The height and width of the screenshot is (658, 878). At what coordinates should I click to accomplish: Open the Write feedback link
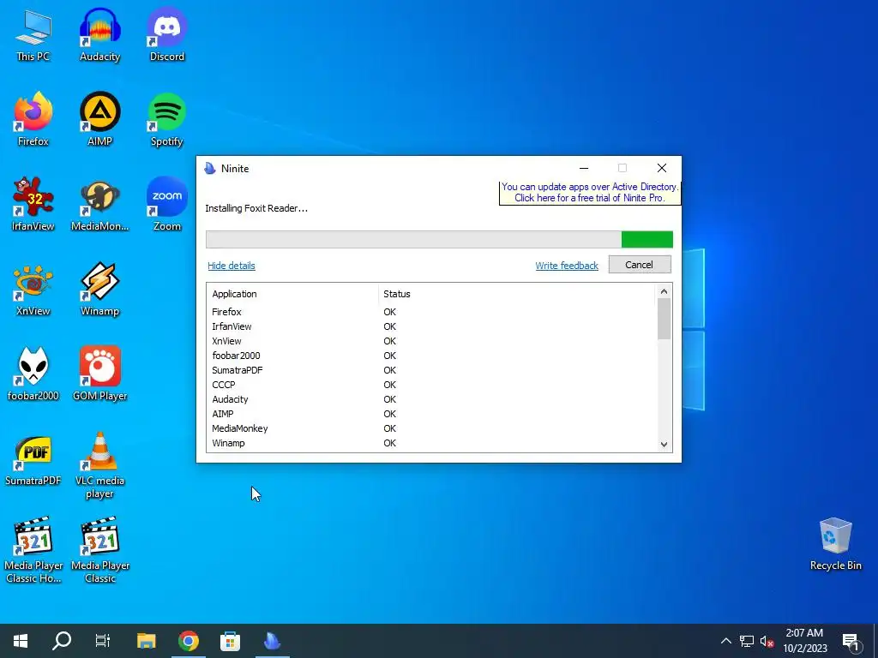coord(567,266)
